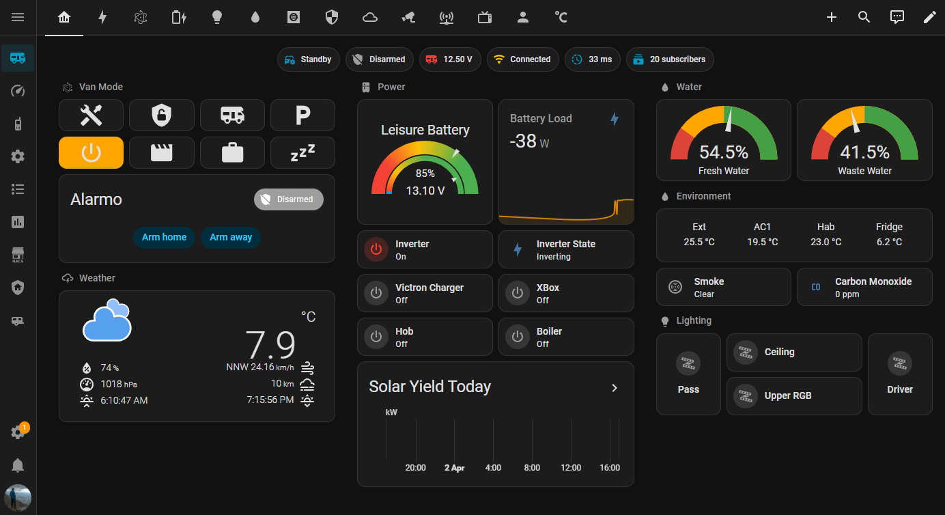This screenshot has width=945, height=515.
Task: Toggle the Boiler power button
Action: 517,337
